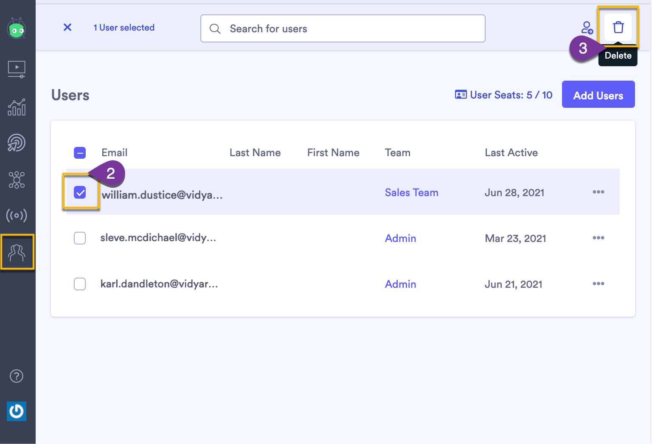This screenshot has height=444, width=652.
Task: Sort by the First Name column header
Action: point(333,153)
